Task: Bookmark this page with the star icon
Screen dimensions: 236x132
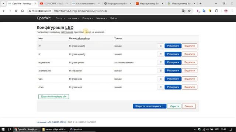Action: click(189, 11)
